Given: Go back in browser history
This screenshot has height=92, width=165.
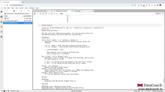Looking at the screenshot, I should click(x=2, y=5).
